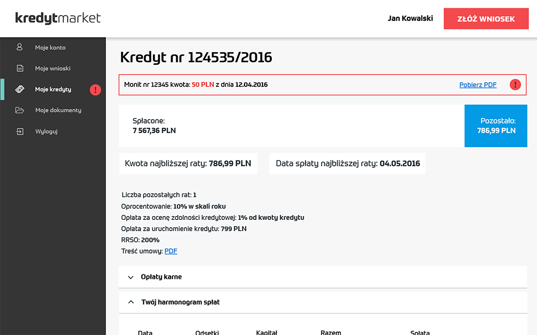Click the red alert badge on Moje kredyty
This screenshot has width=537, height=335.
(x=95, y=89)
